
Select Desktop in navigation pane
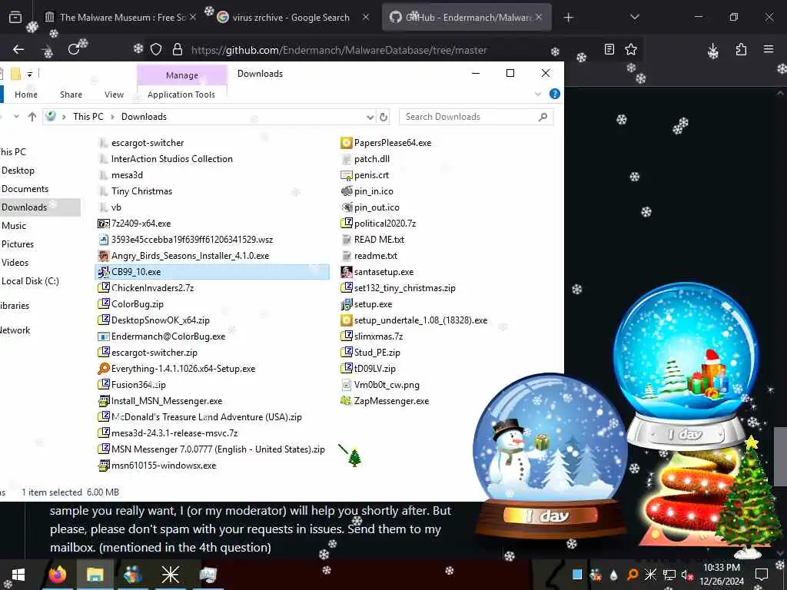click(18, 171)
